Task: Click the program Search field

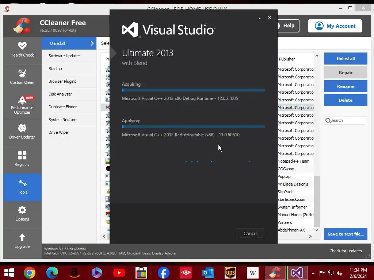Action: point(345,120)
